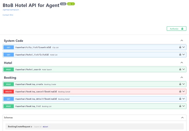The image size is (189, 131).
Task: Click the lock icon on booking_create endpoint
Action: pos(180,84)
